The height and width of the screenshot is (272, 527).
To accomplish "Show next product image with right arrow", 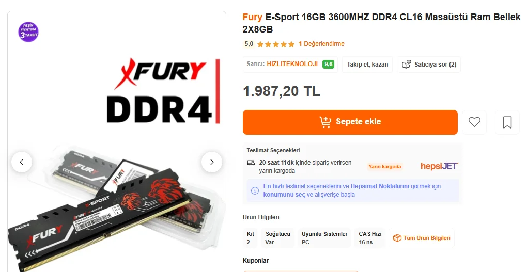I will (x=212, y=162).
